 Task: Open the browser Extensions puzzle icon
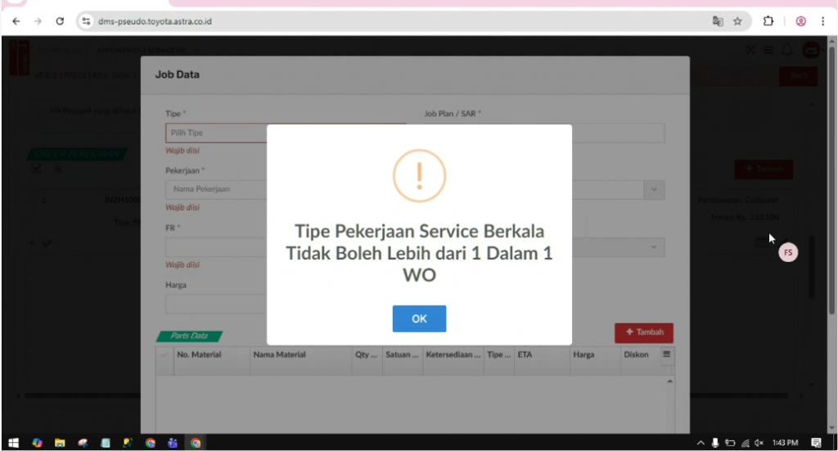click(768, 21)
